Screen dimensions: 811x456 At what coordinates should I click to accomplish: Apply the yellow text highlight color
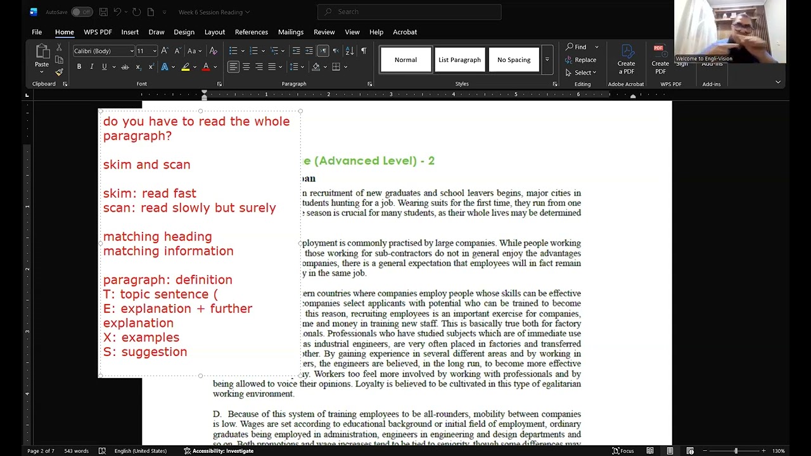(186, 66)
